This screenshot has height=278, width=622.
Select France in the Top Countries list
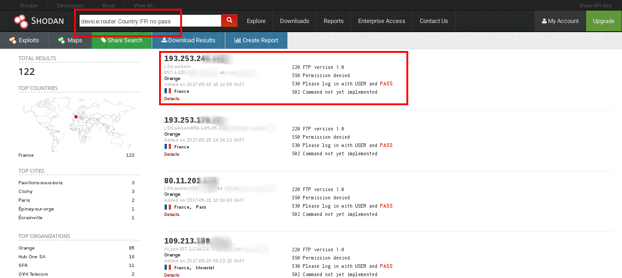[x=26, y=155]
